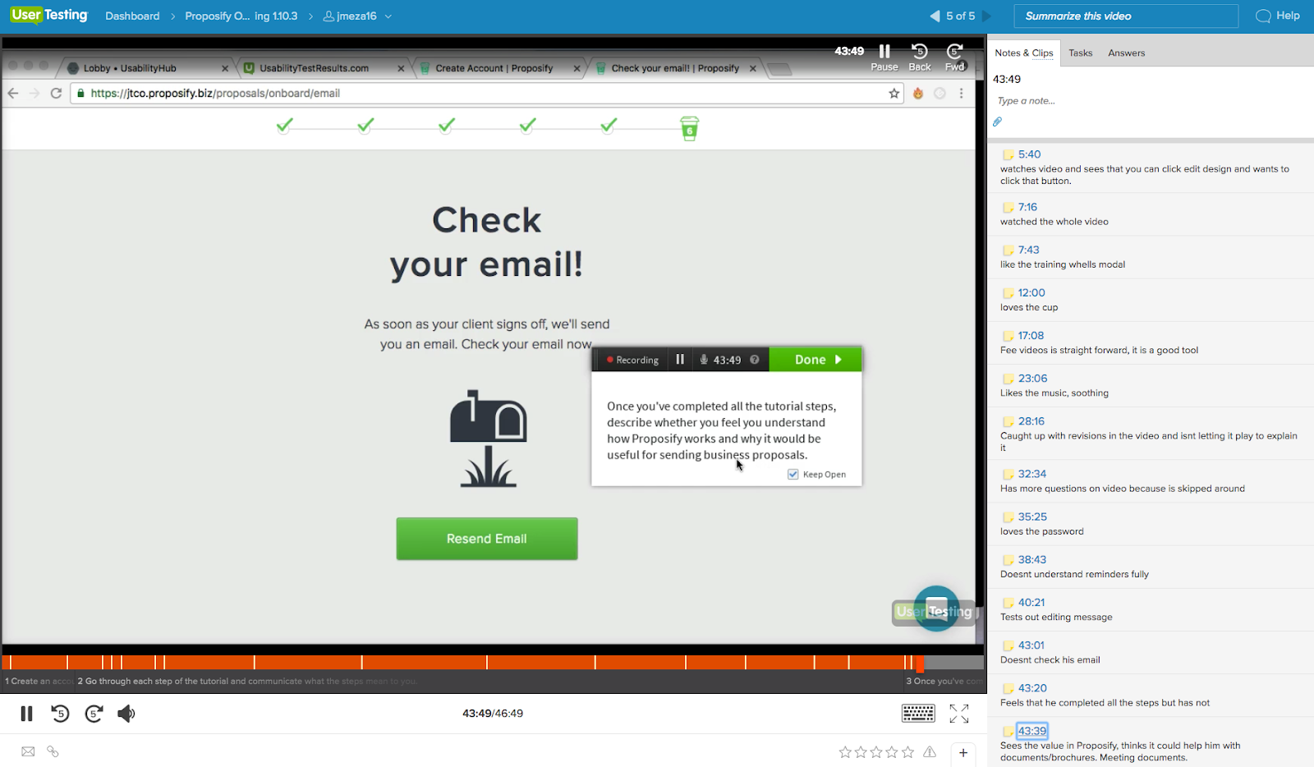1314x767 pixels.
Task: Click the envelope share icon
Action: click(28, 751)
